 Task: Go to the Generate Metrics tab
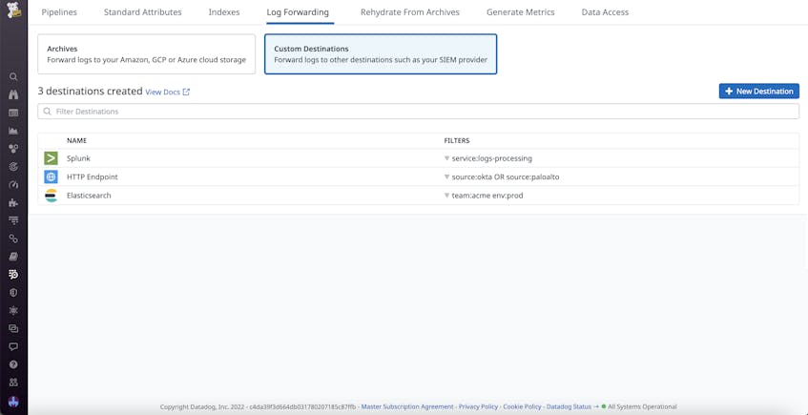[x=520, y=12]
